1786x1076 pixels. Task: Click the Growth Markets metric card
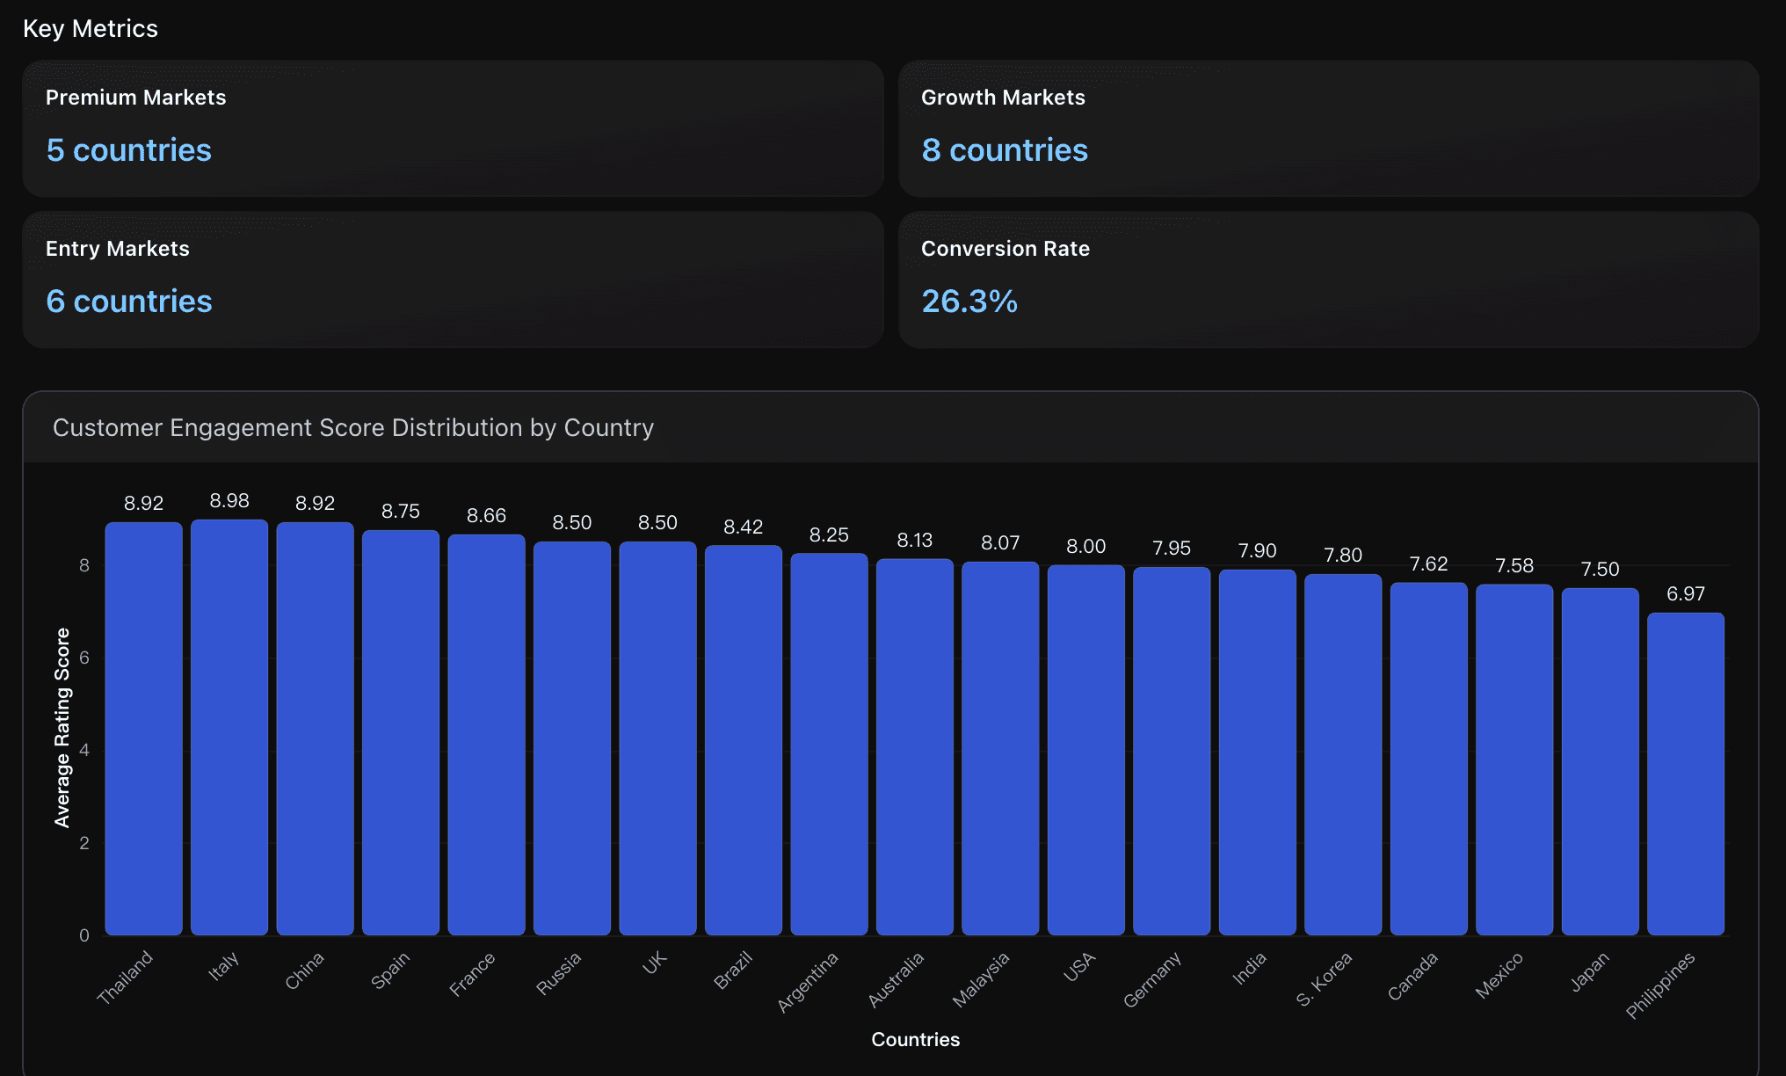point(1328,128)
